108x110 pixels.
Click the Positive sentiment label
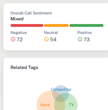click(x=84, y=33)
